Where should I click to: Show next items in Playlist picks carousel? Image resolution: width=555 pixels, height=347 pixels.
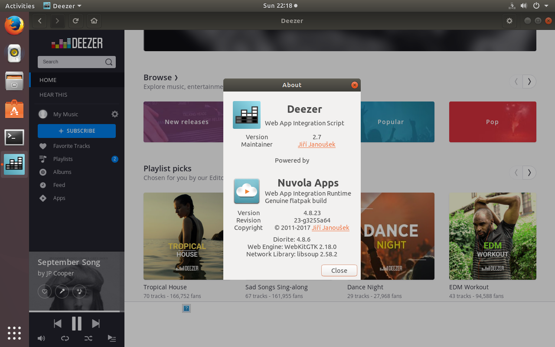tap(529, 172)
